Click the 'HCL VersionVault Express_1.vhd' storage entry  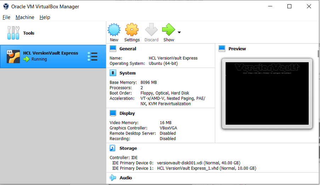(206, 168)
